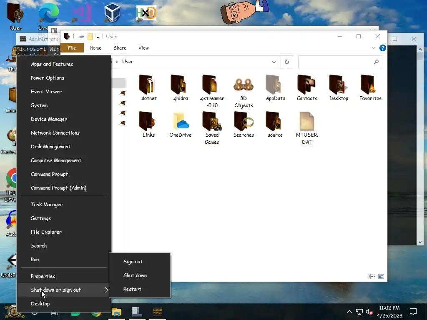The image size is (427, 320).
Task: Expand the Explorer ribbon chevron
Action: [373, 48]
